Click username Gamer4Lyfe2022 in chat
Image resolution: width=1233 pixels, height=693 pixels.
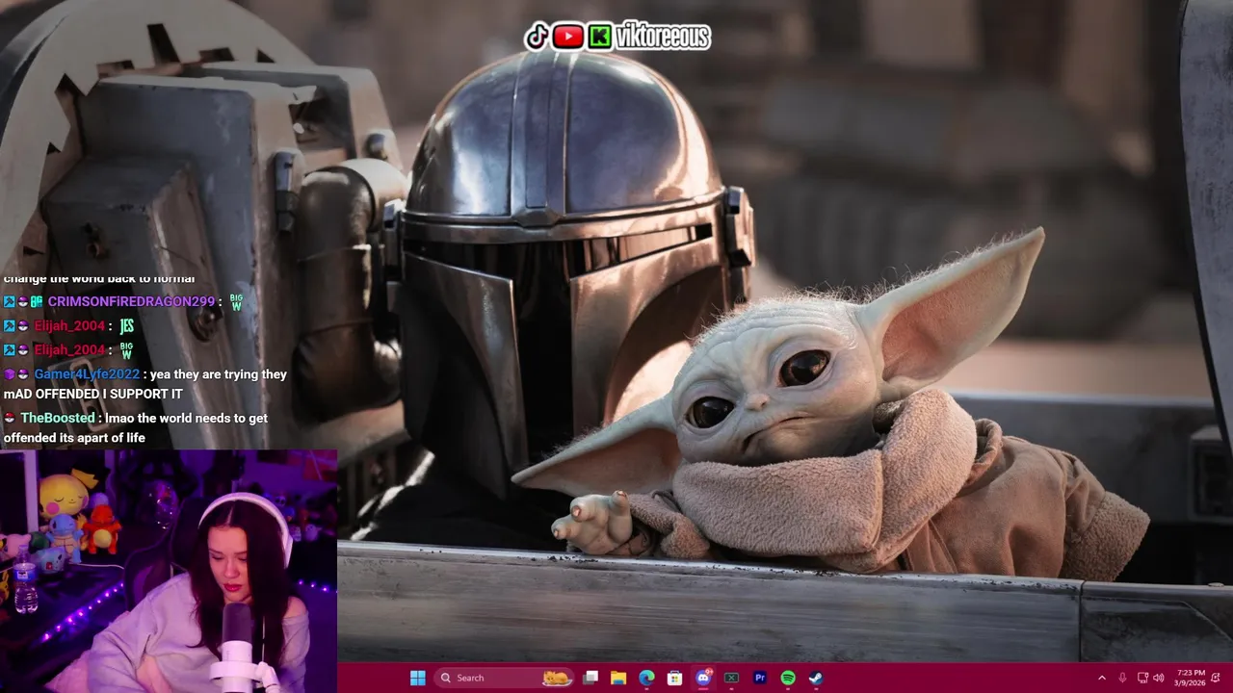[x=87, y=374]
